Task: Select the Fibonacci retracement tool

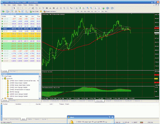Action: point(36,8)
